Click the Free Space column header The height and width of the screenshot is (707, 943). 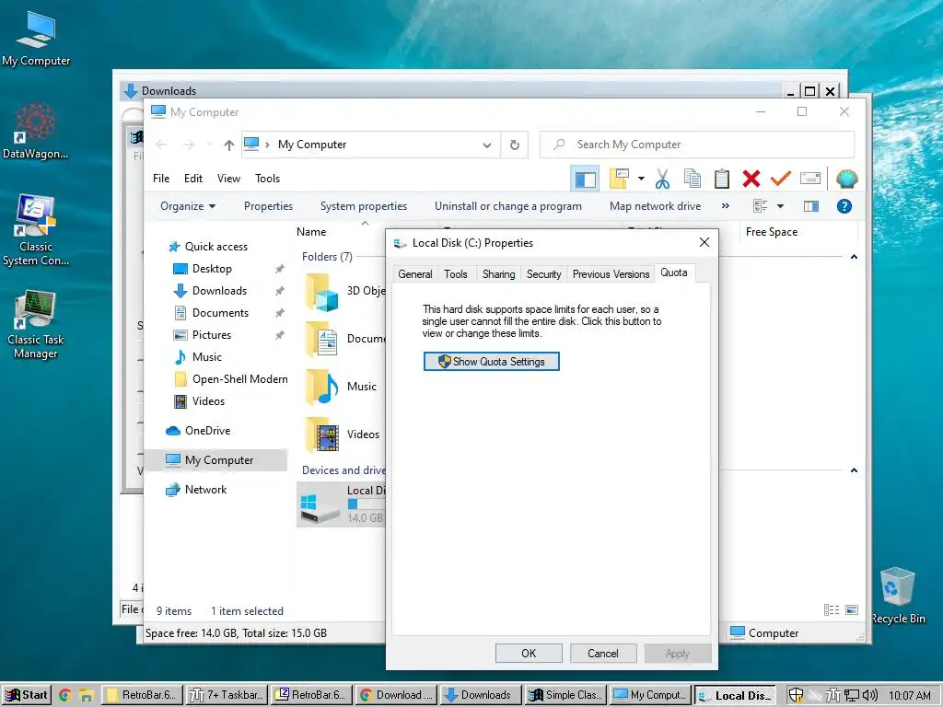point(772,232)
